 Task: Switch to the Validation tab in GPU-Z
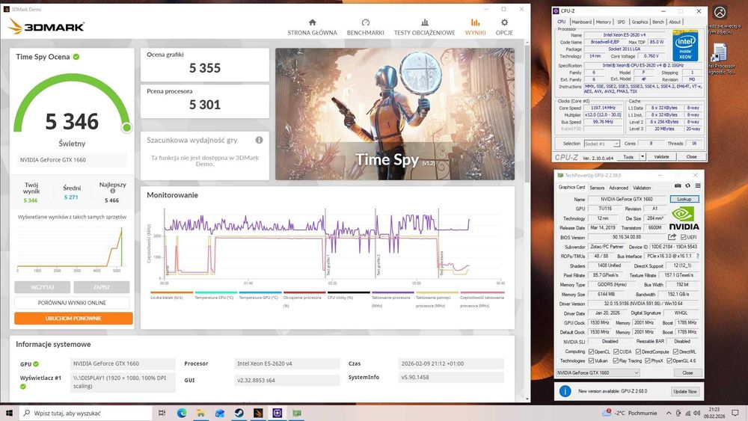click(642, 188)
